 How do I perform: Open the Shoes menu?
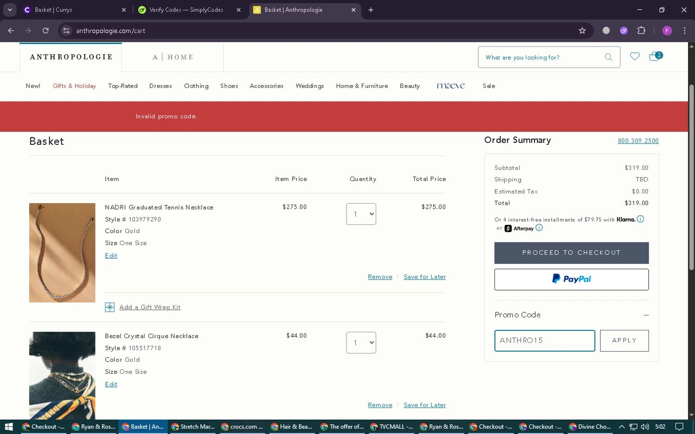tap(229, 86)
